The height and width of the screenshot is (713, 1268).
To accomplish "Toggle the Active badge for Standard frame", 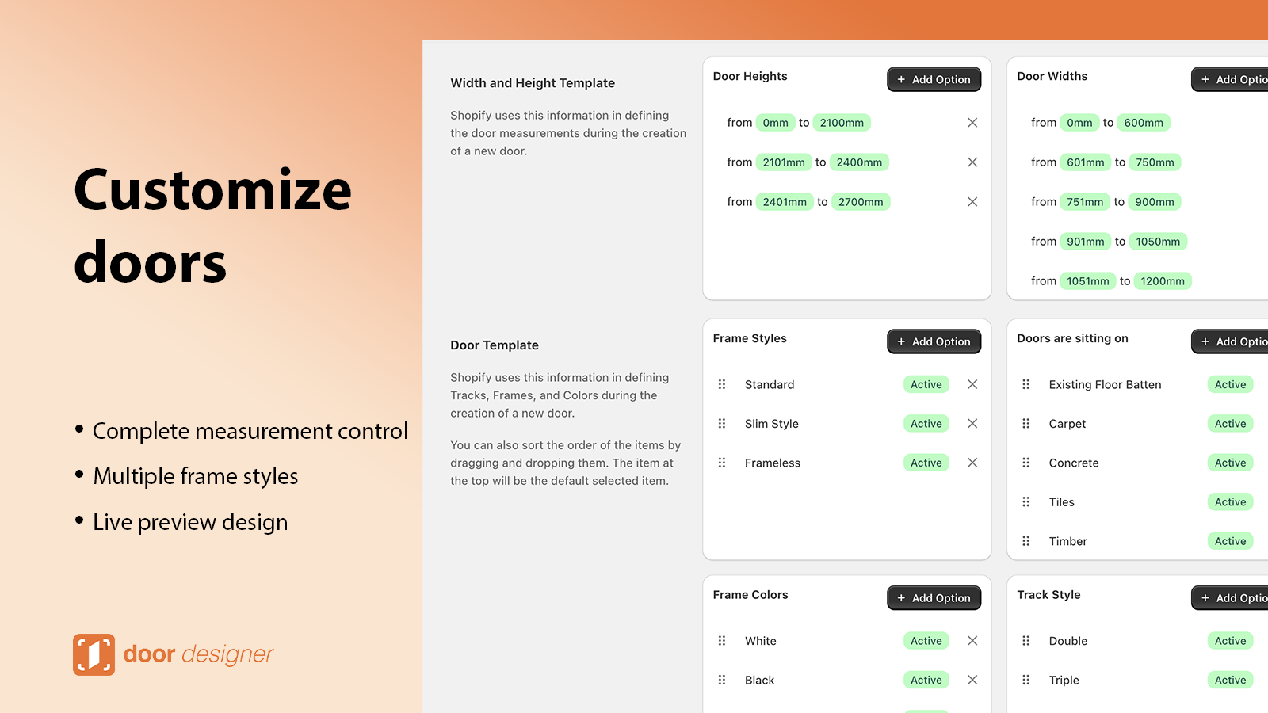I will (x=926, y=384).
